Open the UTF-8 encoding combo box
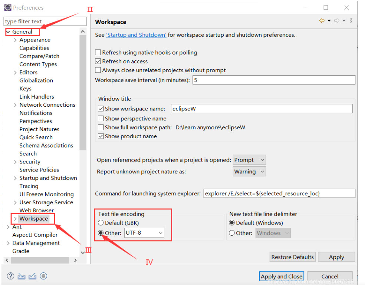365x285 pixels. point(144,233)
